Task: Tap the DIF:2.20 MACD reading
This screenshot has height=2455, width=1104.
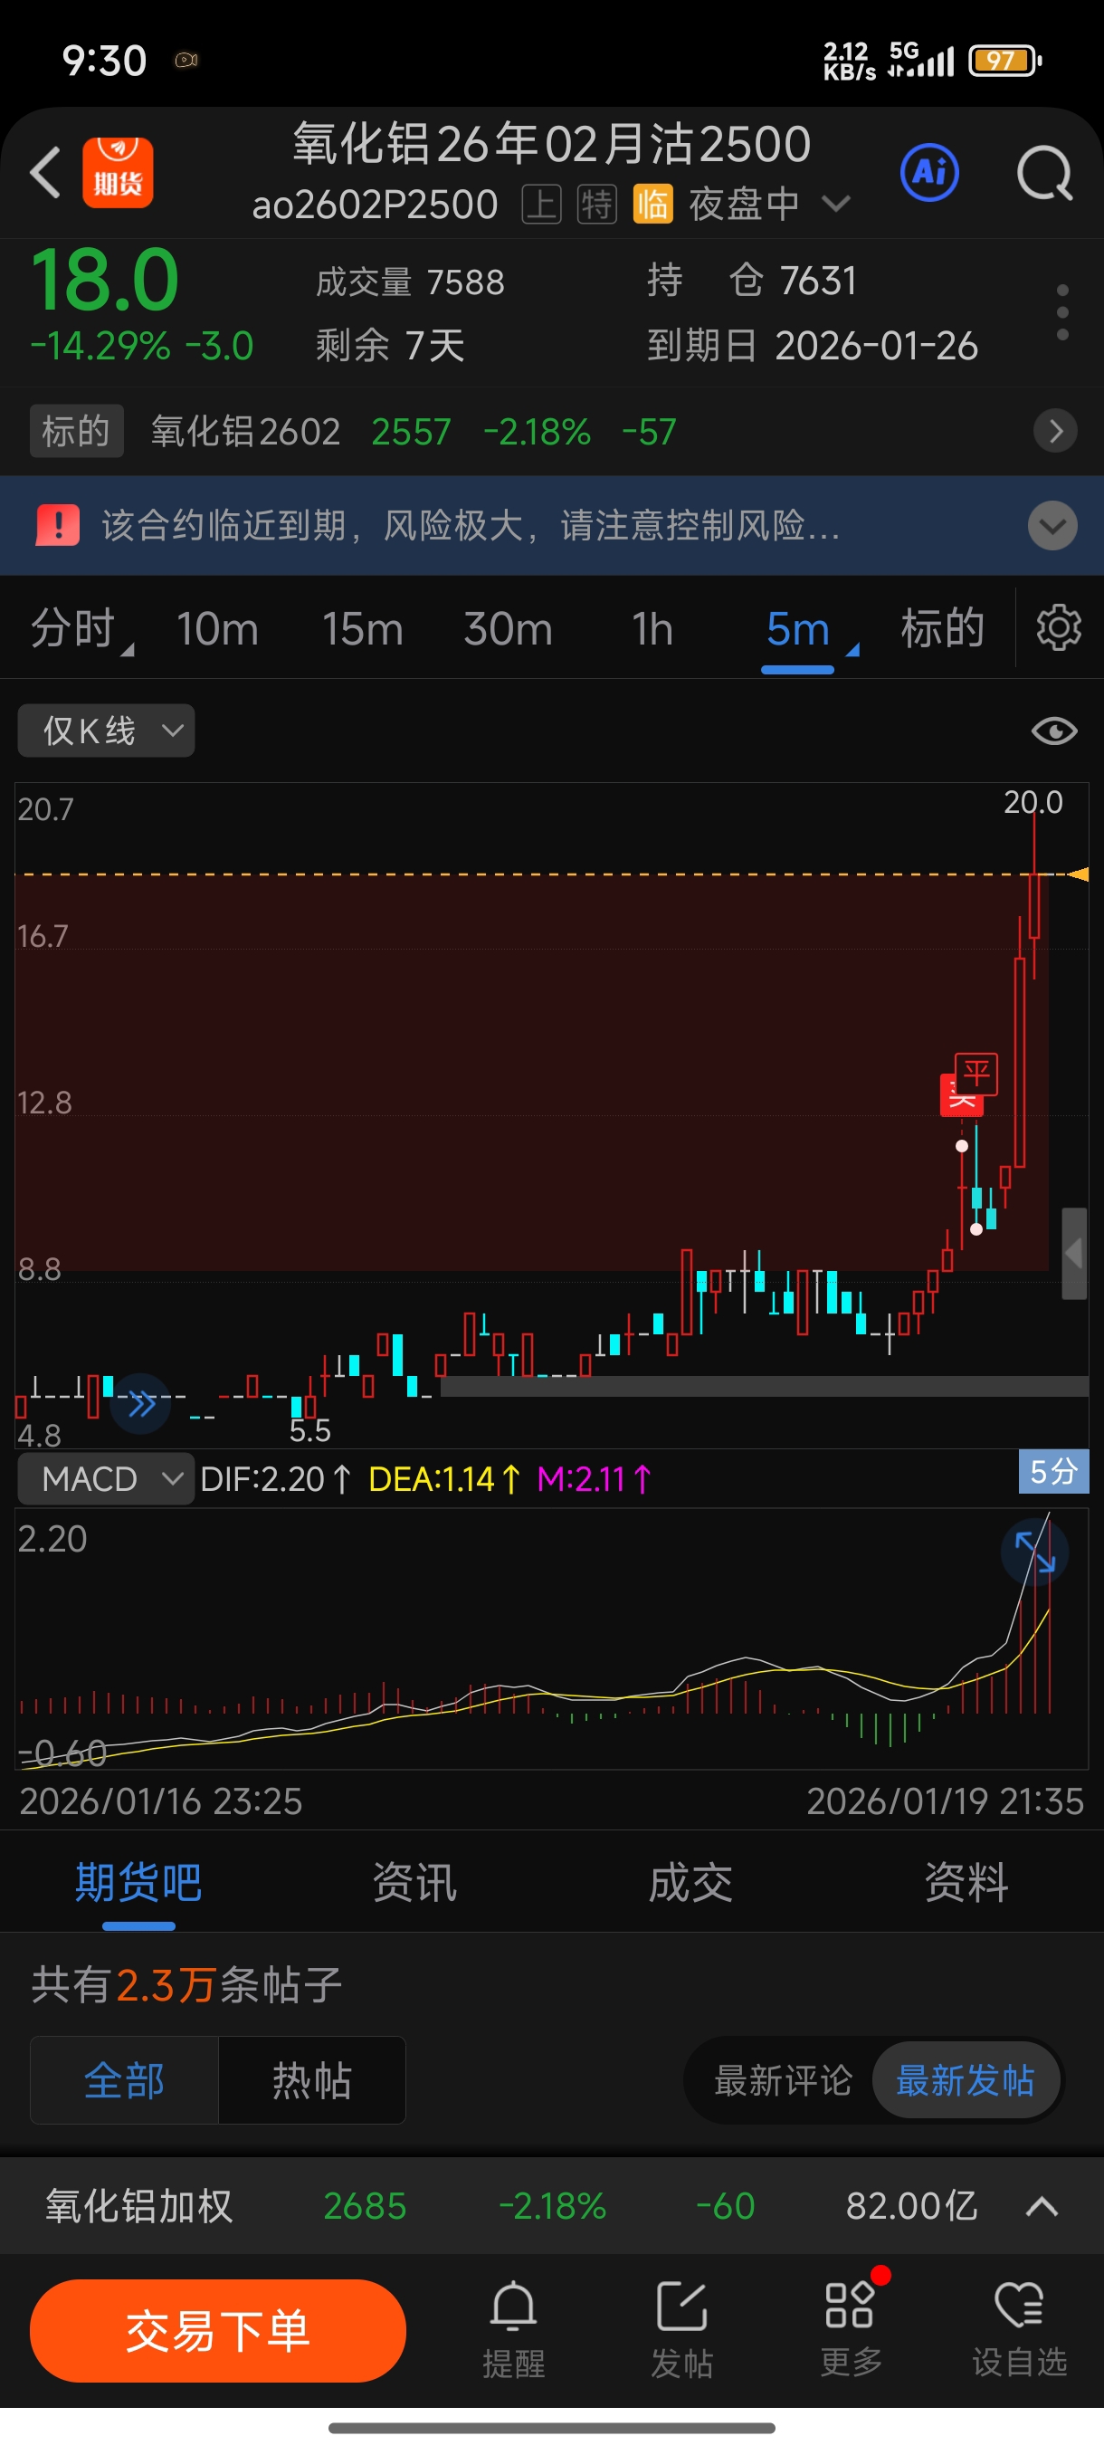Action: coord(275,1479)
